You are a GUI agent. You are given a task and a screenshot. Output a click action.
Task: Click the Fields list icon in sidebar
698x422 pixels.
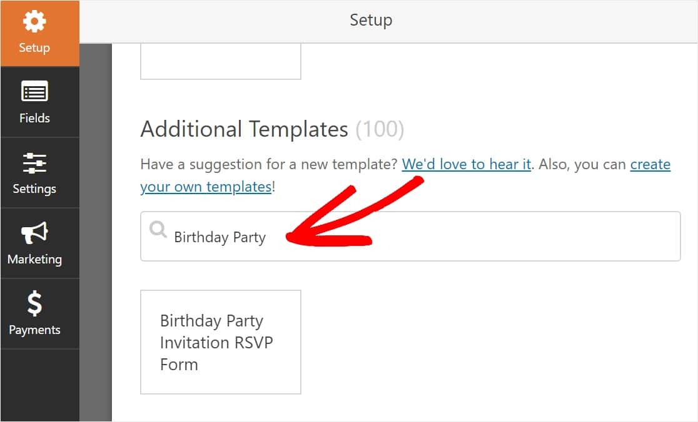(x=34, y=92)
